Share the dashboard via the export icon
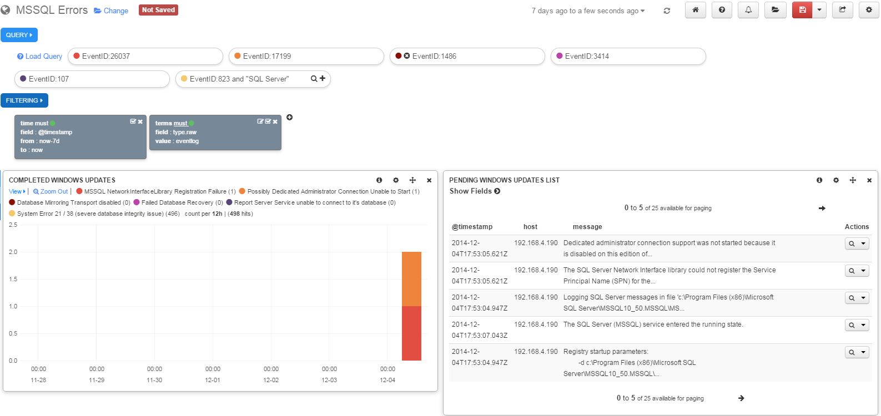881x416 pixels. (x=842, y=10)
